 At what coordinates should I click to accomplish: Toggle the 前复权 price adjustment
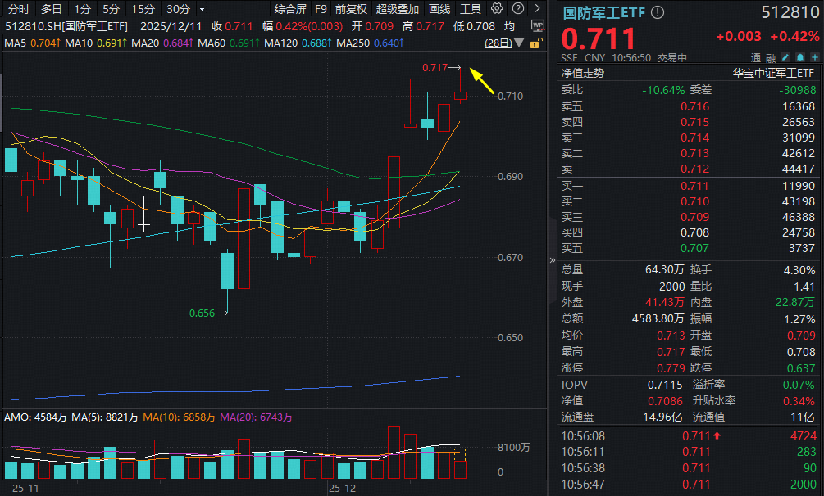click(351, 9)
